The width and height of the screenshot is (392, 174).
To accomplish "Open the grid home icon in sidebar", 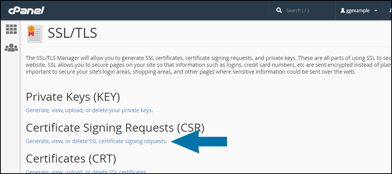I will (x=11, y=29).
